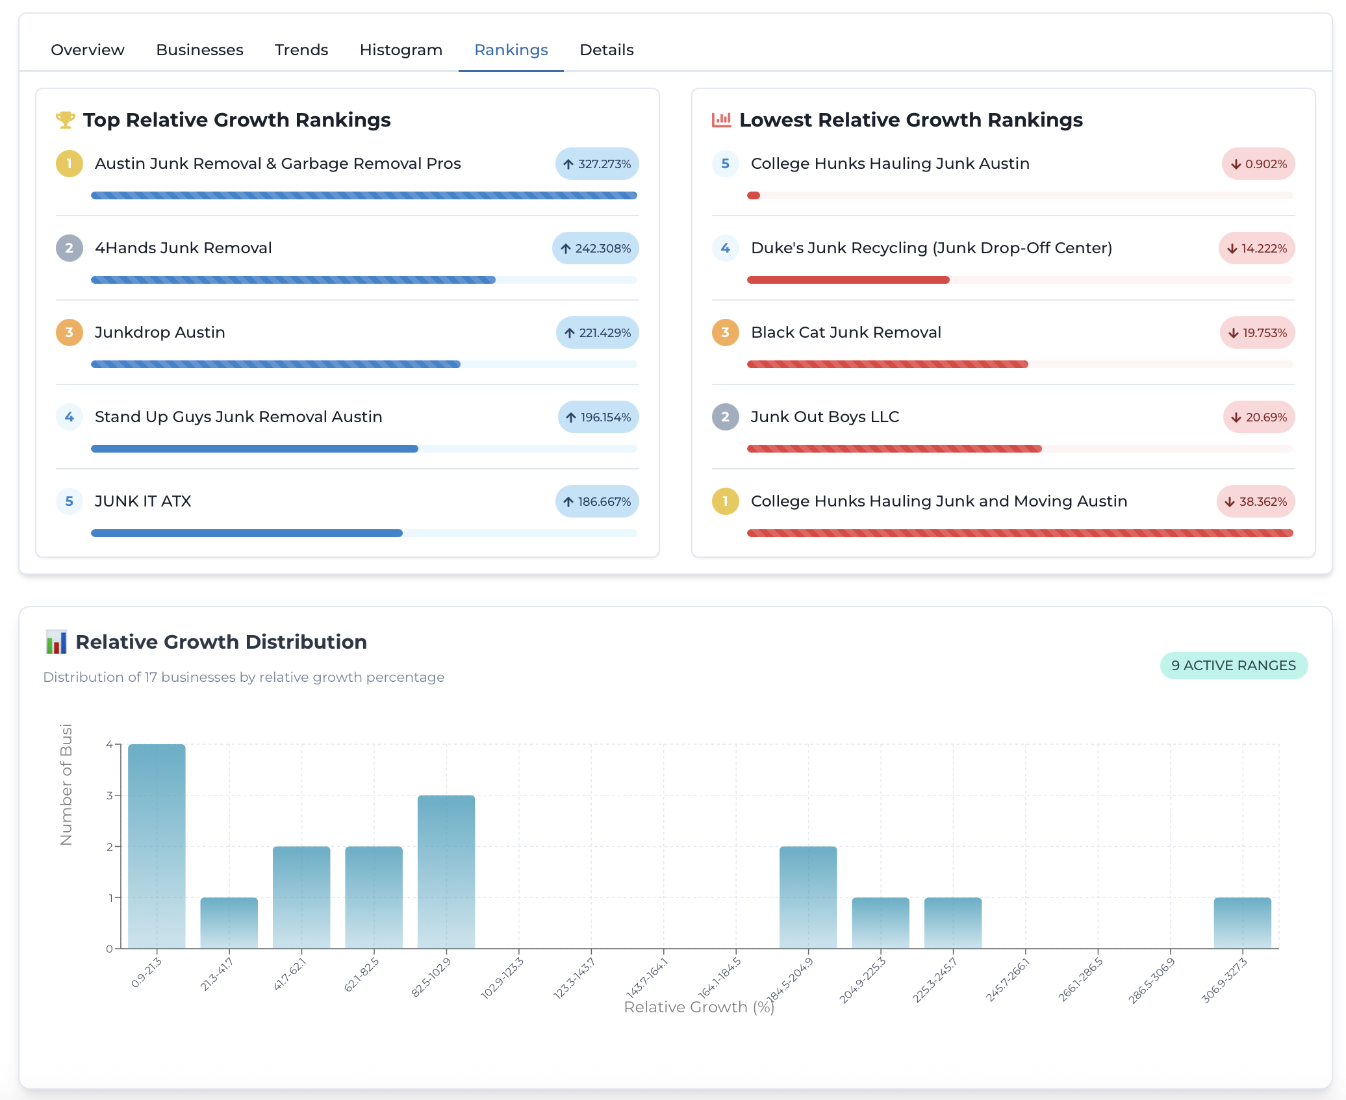
Task: Click the 306.9-327.3 histogram bar
Action: pyautogui.click(x=1243, y=923)
